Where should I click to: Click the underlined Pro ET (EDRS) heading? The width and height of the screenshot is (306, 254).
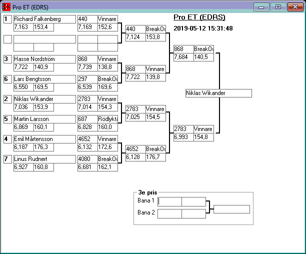click(x=199, y=17)
